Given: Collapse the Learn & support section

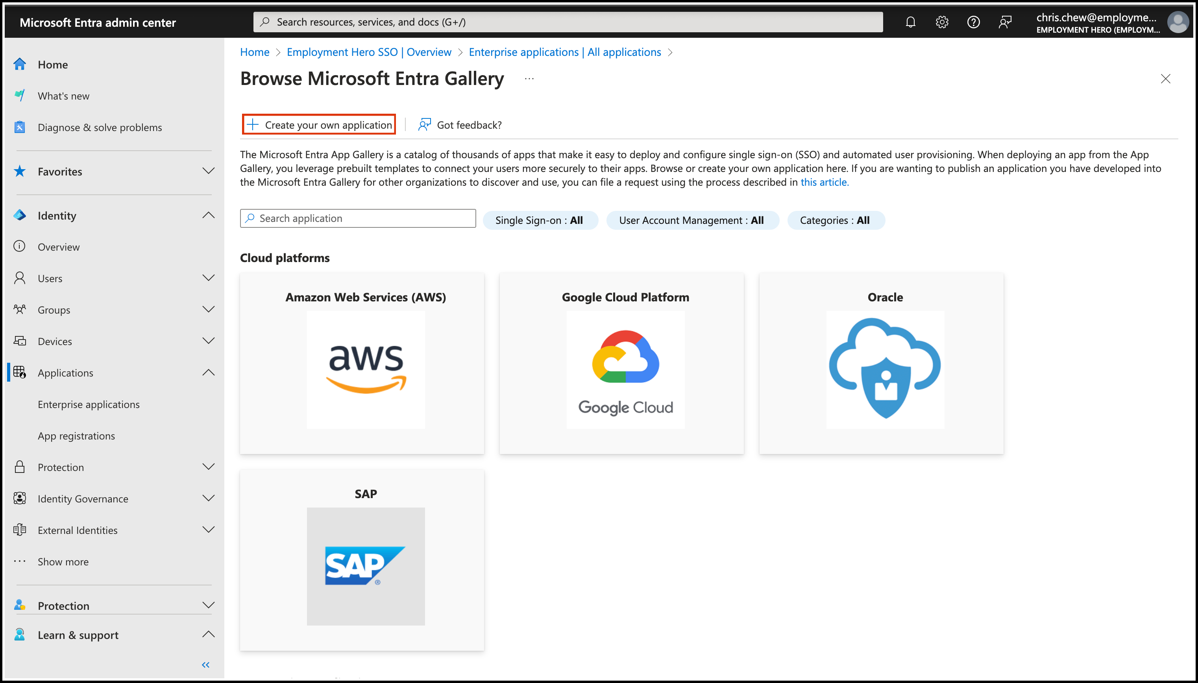Looking at the screenshot, I should pos(208,635).
